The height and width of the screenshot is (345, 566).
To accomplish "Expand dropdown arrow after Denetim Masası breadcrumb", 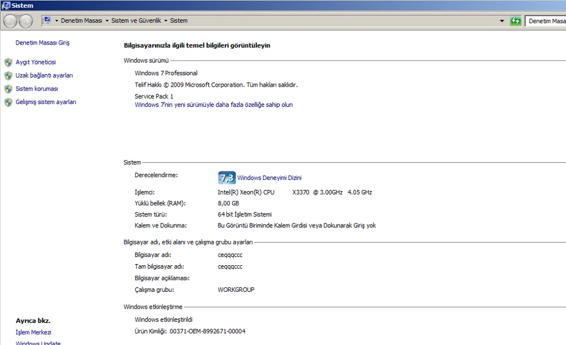I will click(x=107, y=20).
